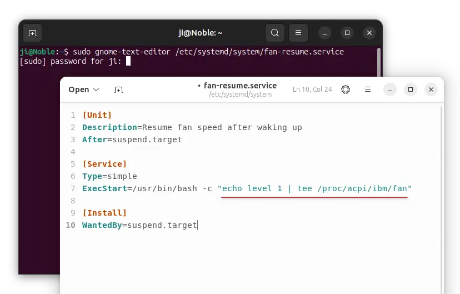Close the fan-resume.service editor window
The height and width of the screenshot is (294, 460).
[431, 89]
